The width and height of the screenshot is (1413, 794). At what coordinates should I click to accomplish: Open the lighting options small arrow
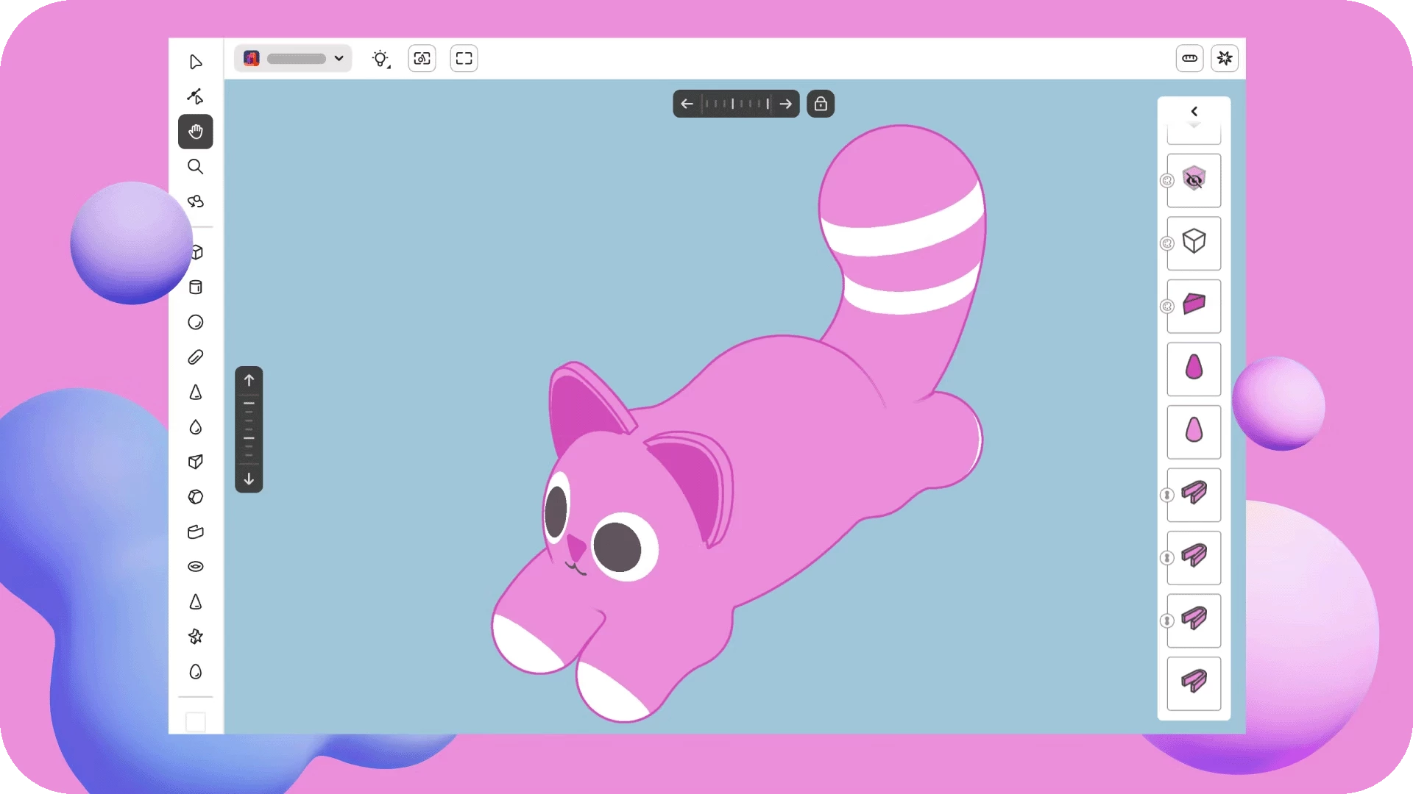pos(389,67)
